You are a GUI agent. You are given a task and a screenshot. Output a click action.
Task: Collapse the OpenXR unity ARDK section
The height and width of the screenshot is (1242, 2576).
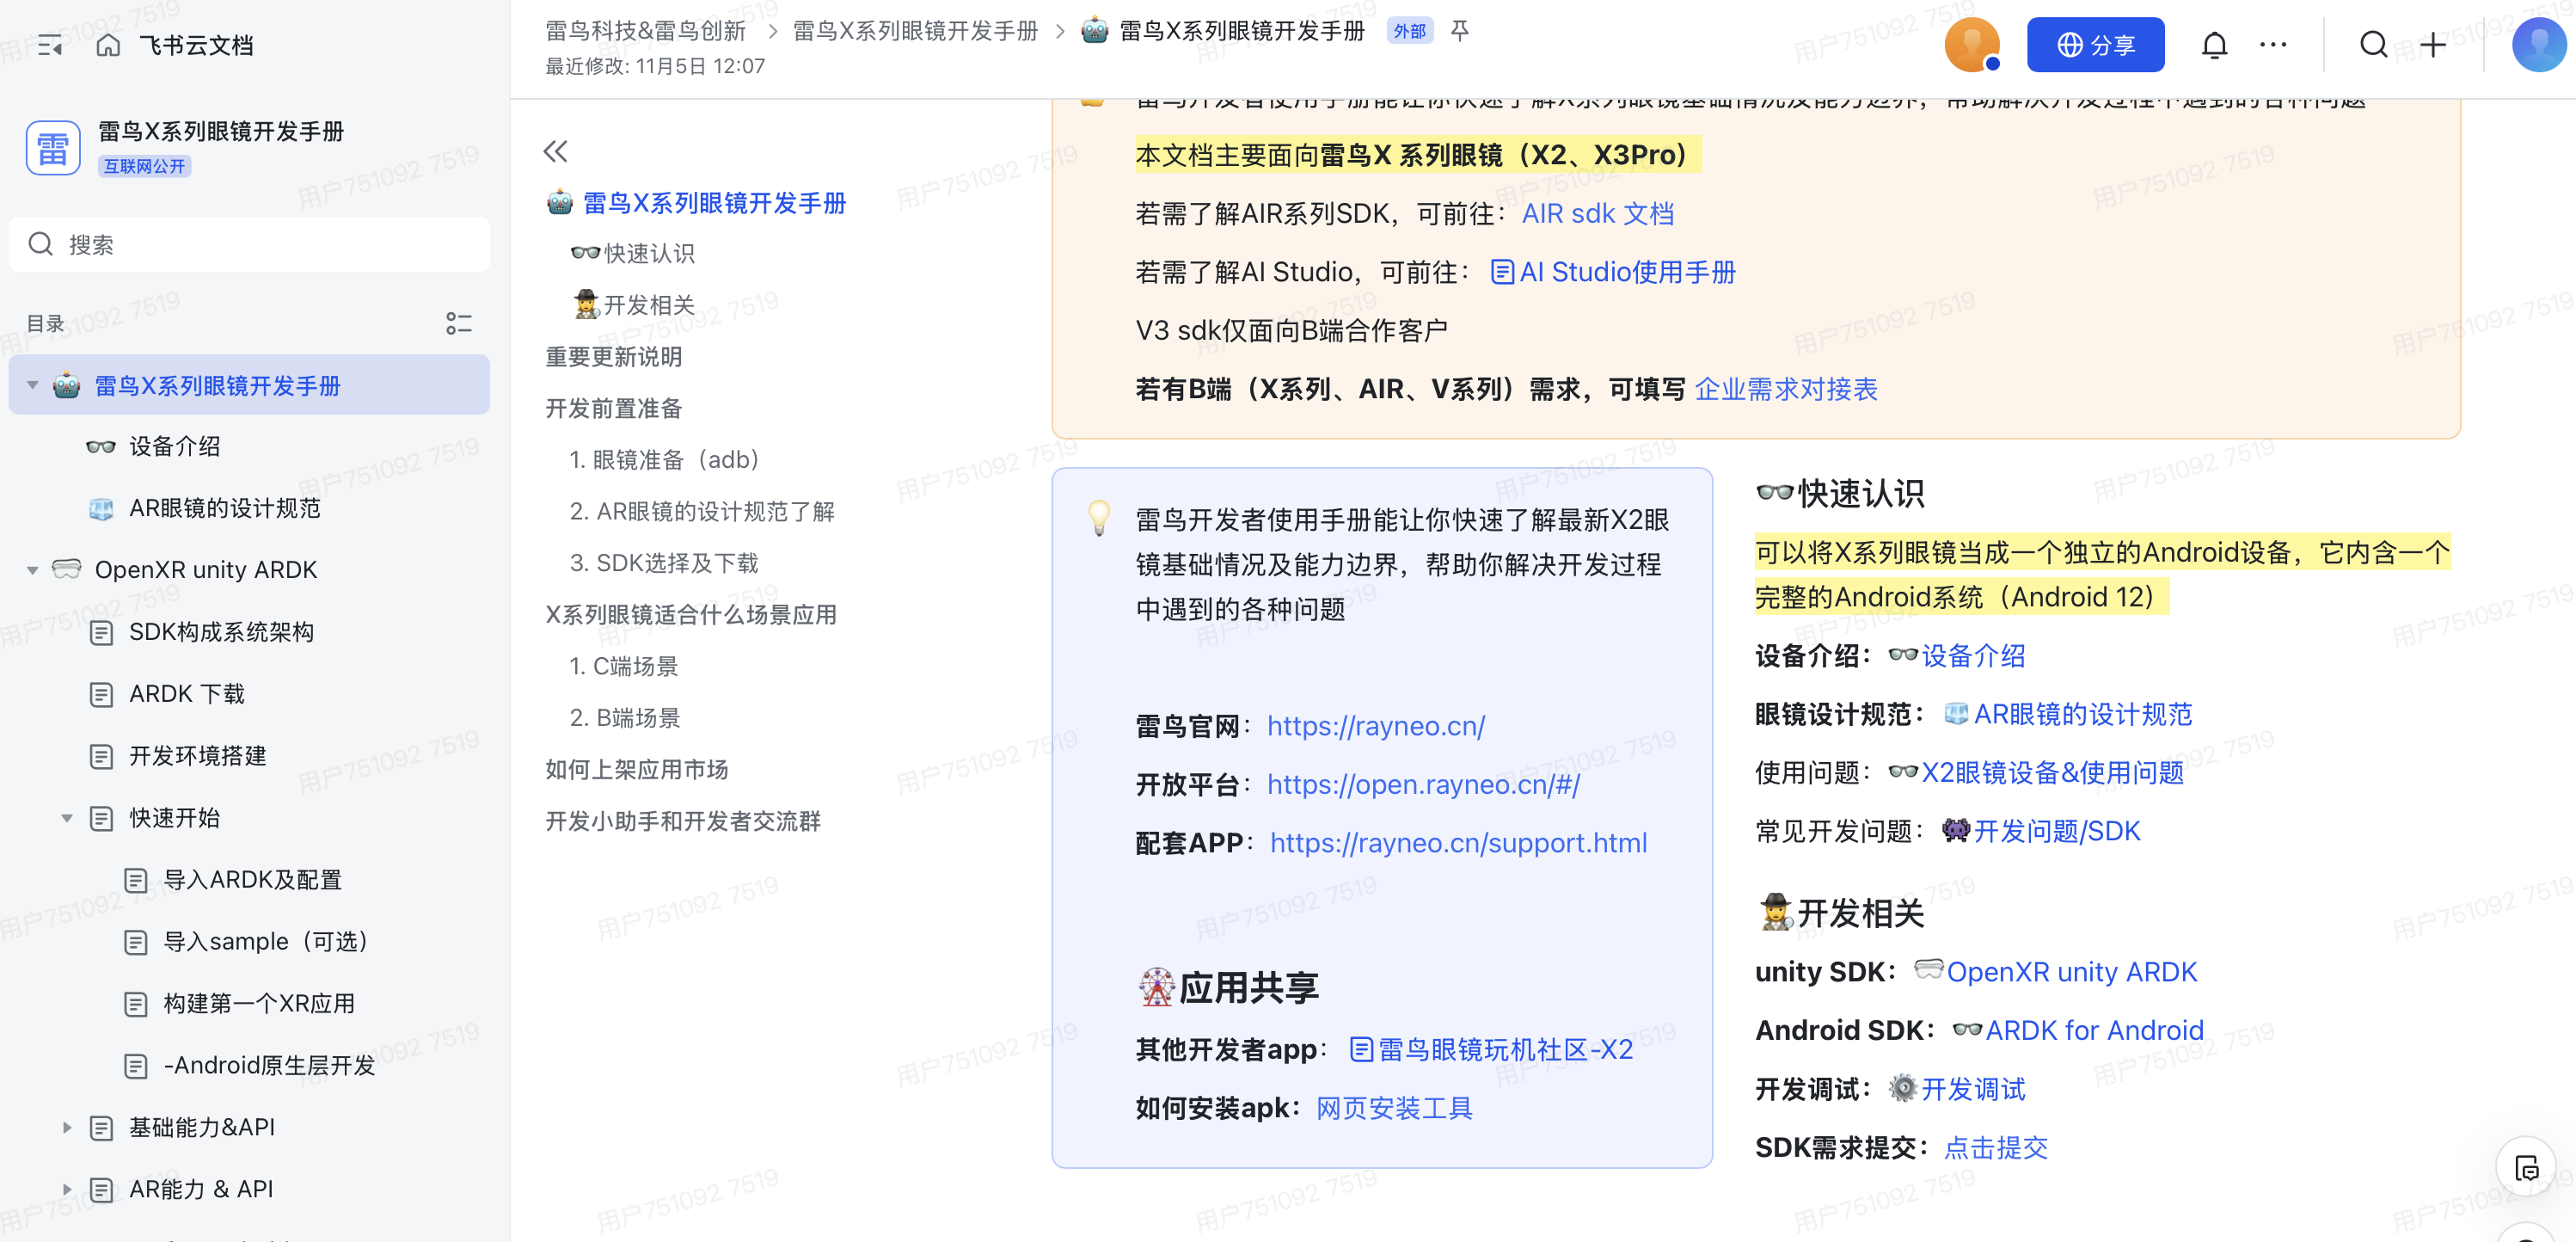pos(33,569)
